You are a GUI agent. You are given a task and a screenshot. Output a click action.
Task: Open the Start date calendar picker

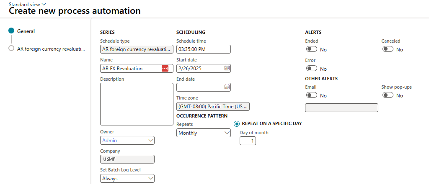click(x=227, y=68)
